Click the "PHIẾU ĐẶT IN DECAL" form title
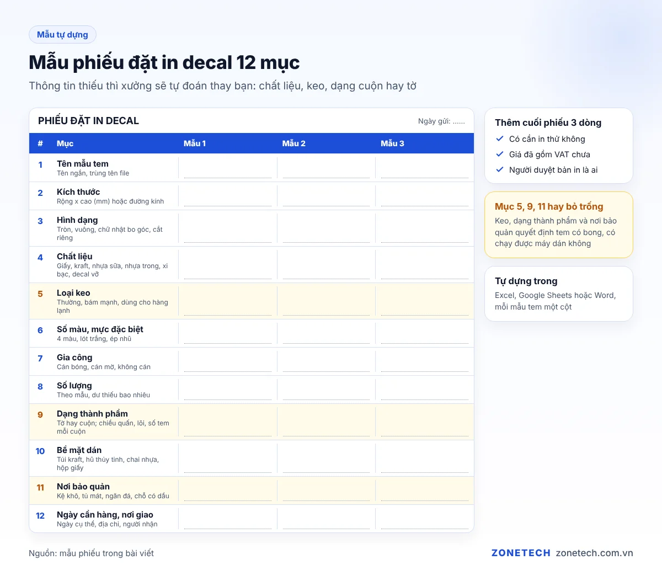The width and height of the screenshot is (662, 581). 88,121
